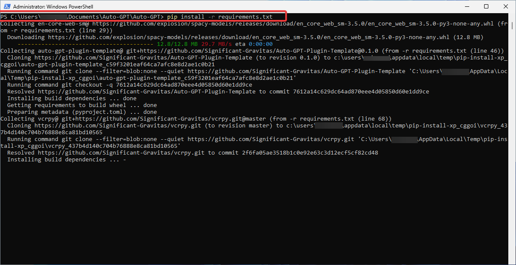Screen dimensions: 516x265
Task: Click the 'Administrator: Windows PowerShell' title text
Action: coord(53,7)
